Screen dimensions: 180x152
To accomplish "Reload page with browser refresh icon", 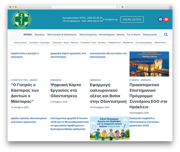I will [117, 7].
